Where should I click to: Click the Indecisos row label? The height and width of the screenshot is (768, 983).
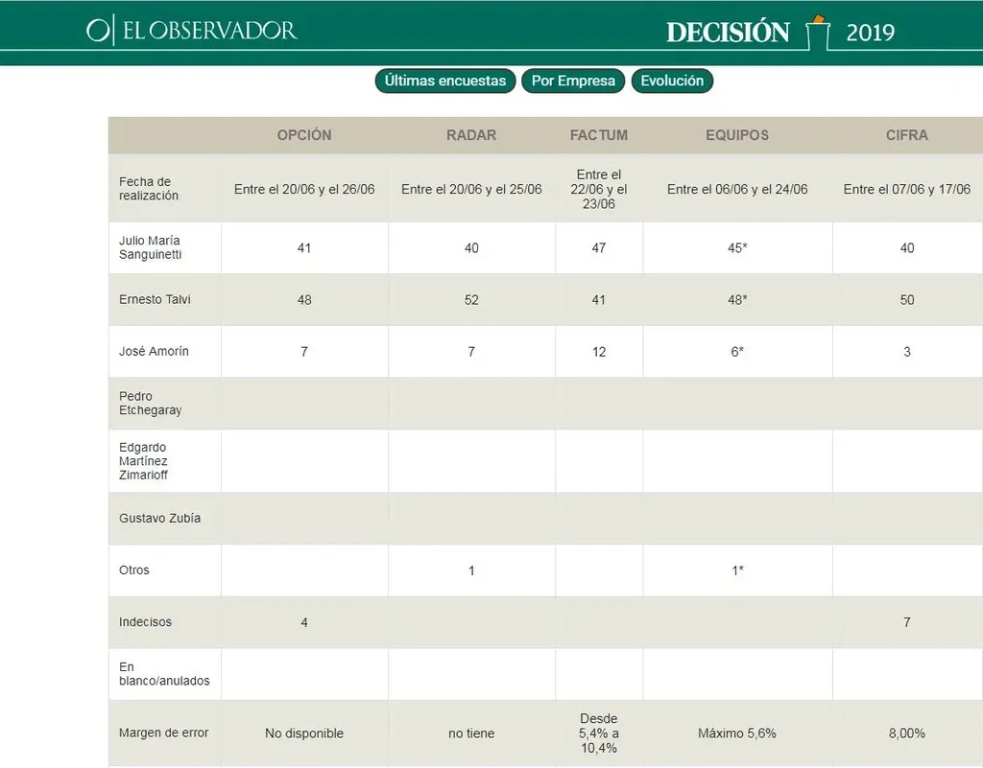click(x=146, y=621)
